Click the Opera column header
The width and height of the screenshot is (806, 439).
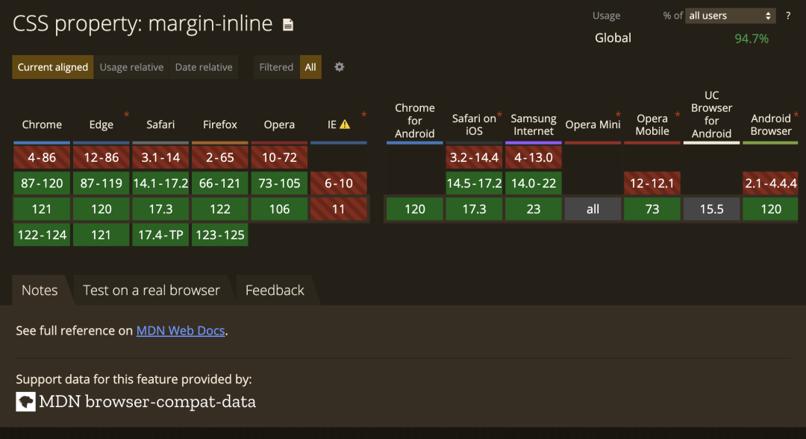pos(279,124)
